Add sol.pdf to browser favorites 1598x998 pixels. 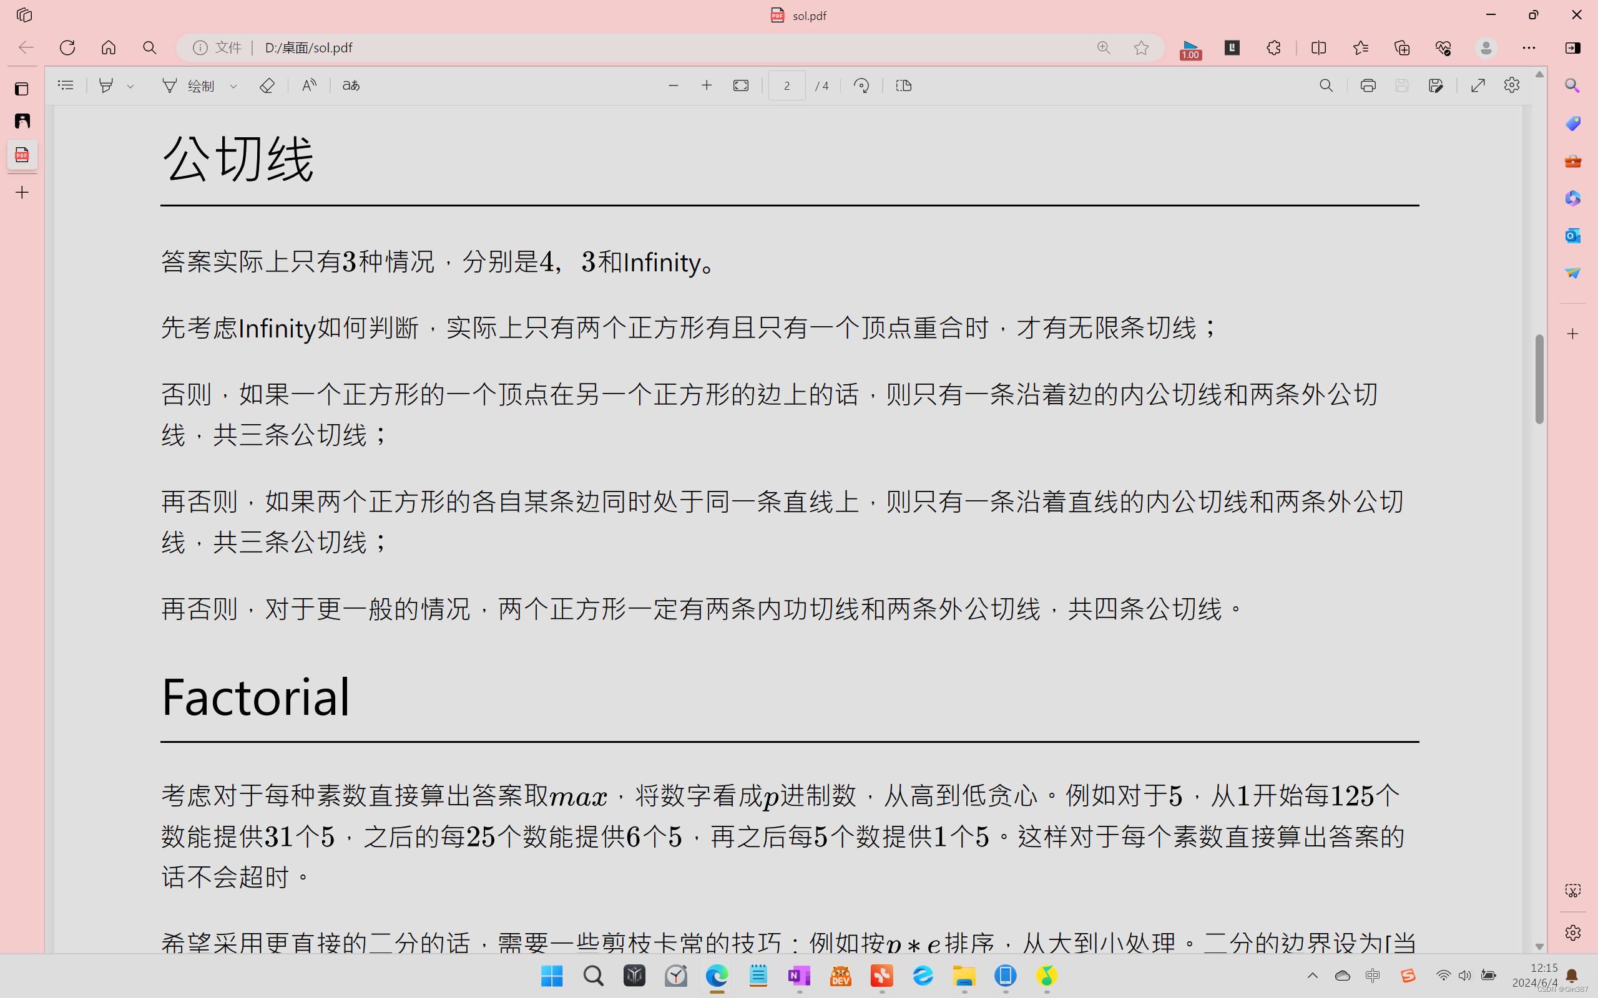1142,47
